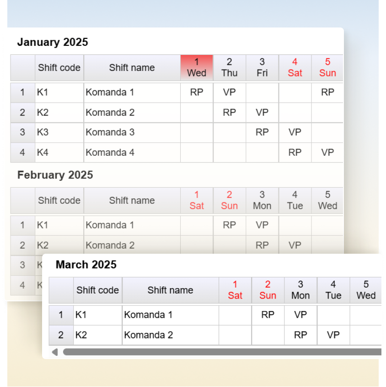Select the VP cell for Komanda 2 on January 3

point(262,113)
